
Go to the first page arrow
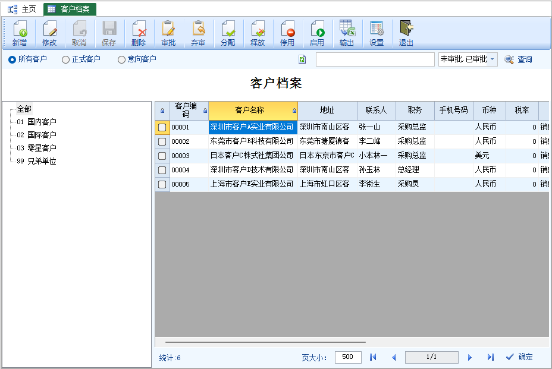point(373,357)
